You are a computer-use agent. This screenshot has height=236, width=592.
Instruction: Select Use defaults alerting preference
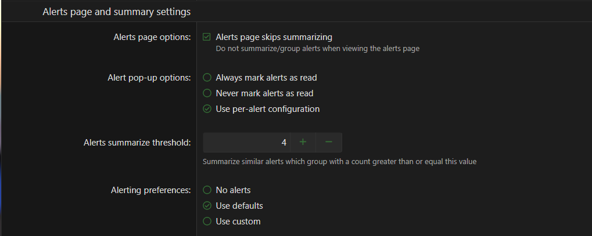coord(207,206)
